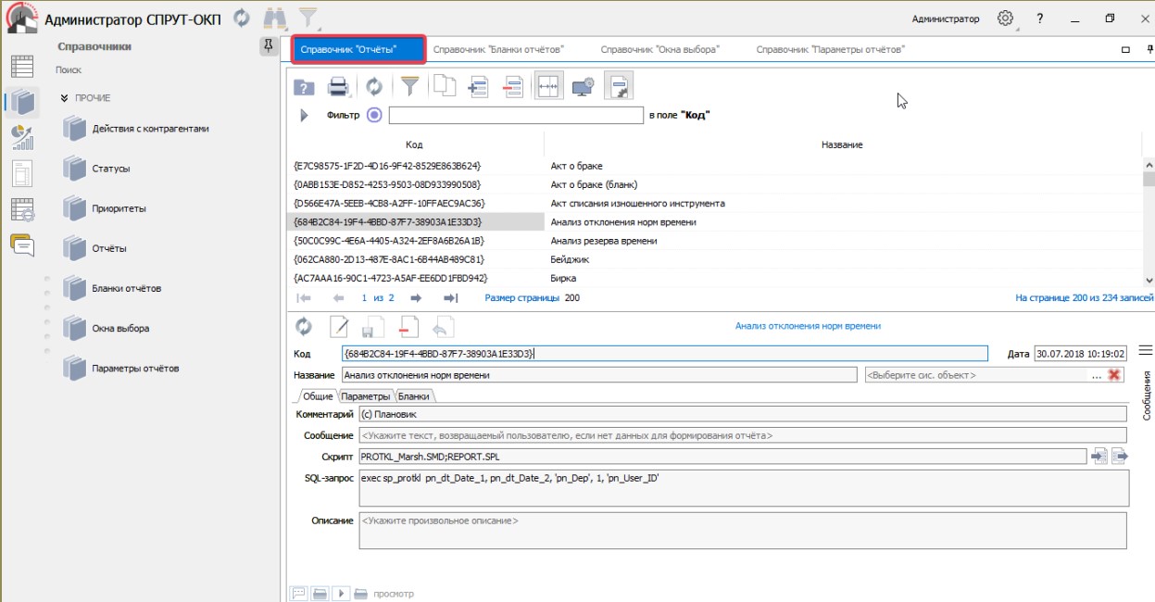Viewport: 1155px width, 602px height.
Task: Open the system object picker via ellipsis button
Action: (x=1097, y=375)
